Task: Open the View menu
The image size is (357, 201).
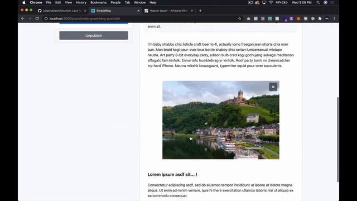Action: pos(68,2)
